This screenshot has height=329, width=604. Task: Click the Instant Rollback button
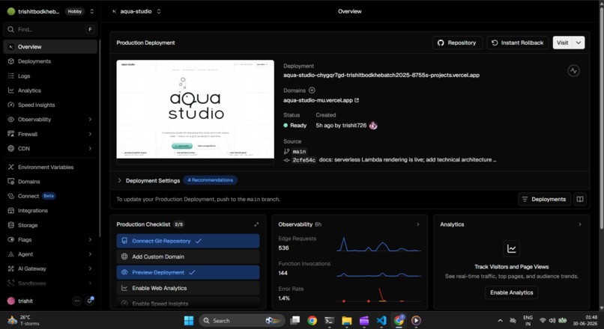tap(517, 43)
